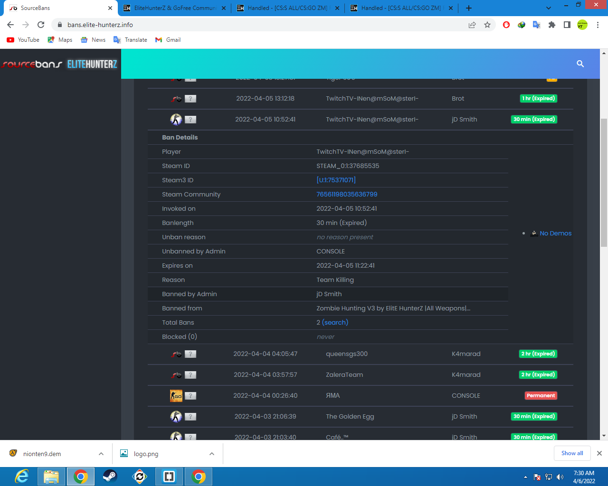Open the tab search chevron dropdown

click(x=549, y=8)
